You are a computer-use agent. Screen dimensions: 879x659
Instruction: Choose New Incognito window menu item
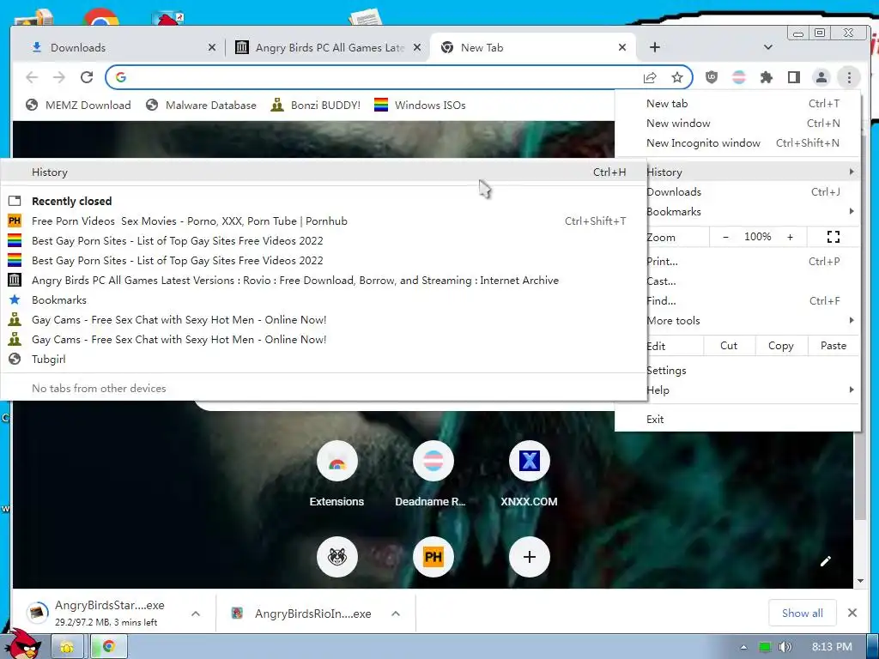tap(737, 143)
